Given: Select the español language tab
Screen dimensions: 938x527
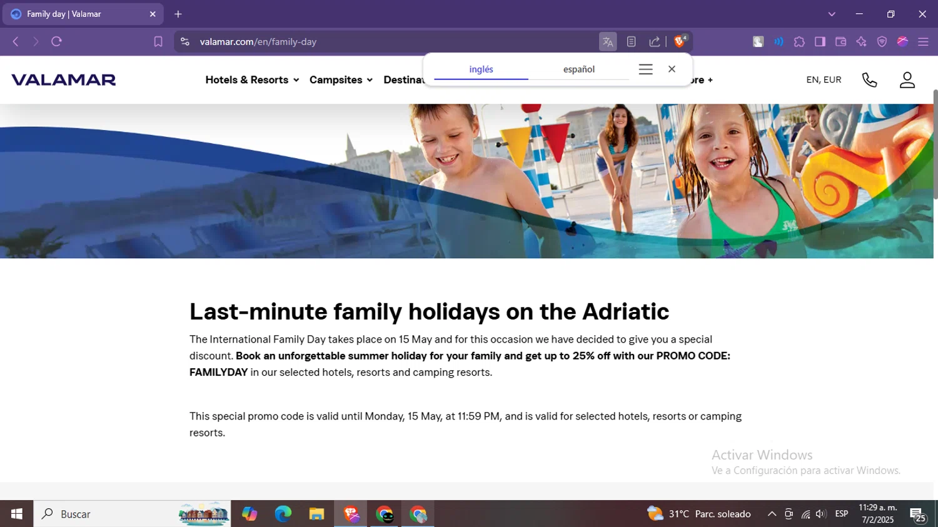Looking at the screenshot, I should [x=579, y=69].
